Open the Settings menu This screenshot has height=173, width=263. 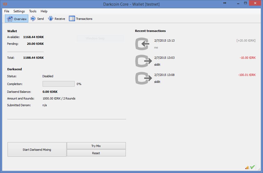pos(19,11)
